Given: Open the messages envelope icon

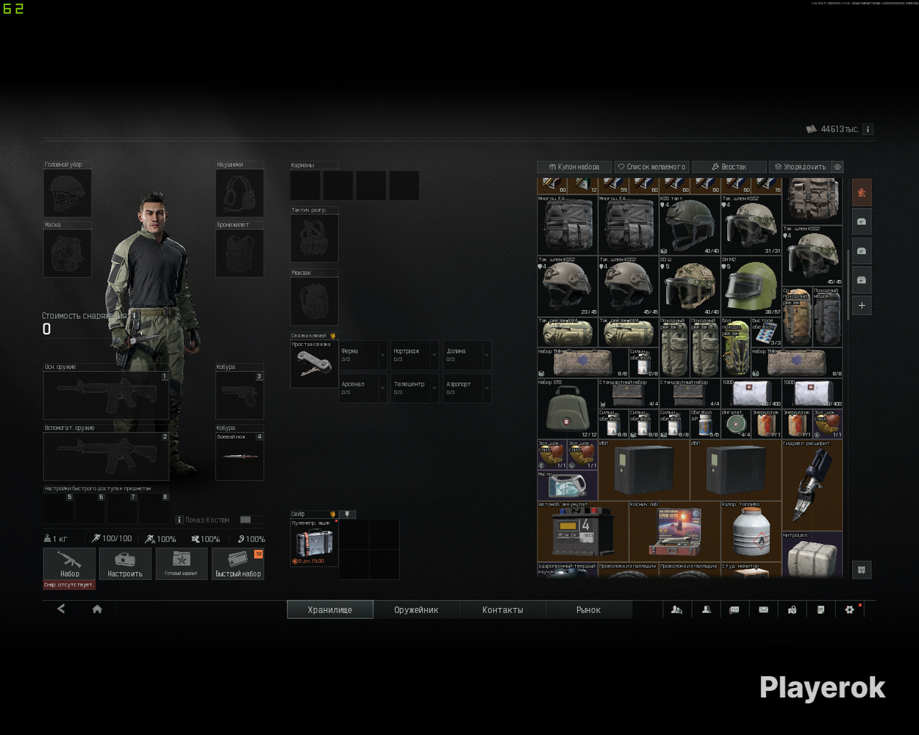Looking at the screenshot, I should click(x=763, y=609).
